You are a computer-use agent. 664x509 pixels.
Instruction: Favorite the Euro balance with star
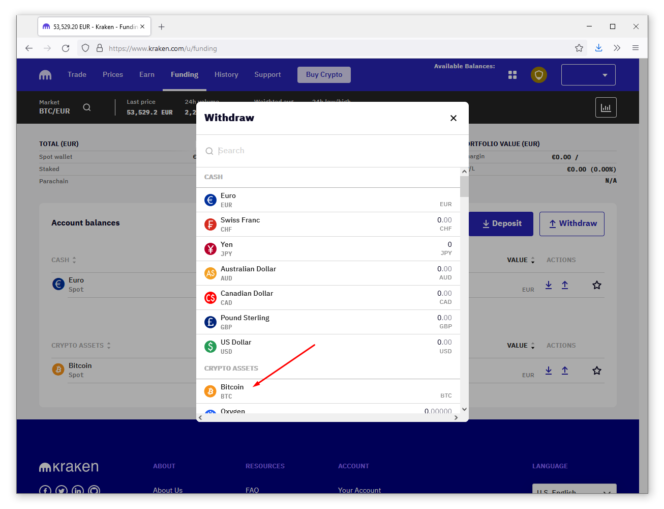tap(597, 285)
